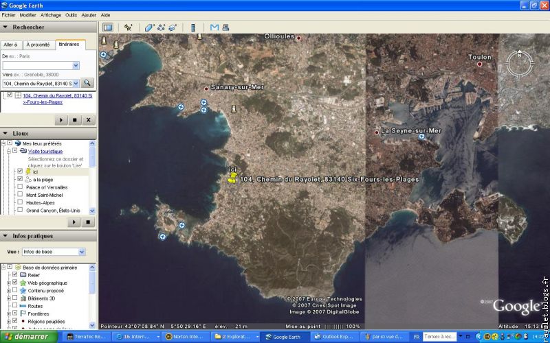550x343 pixels.
Task: Enable the Bâtiments 3D layer checkbox
Action: click(14, 298)
